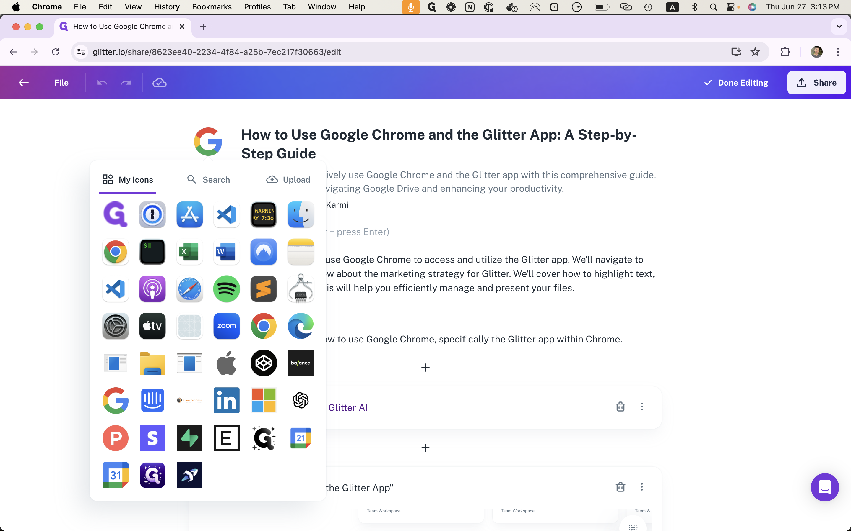Image resolution: width=851 pixels, height=531 pixels.
Task: Select the Microsoft Word icon
Action: click(x=226, y=252)
